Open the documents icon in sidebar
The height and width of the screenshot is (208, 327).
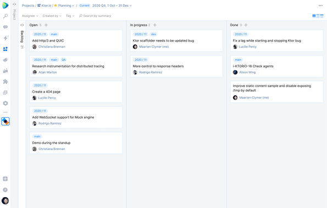[x=5, y=93]
